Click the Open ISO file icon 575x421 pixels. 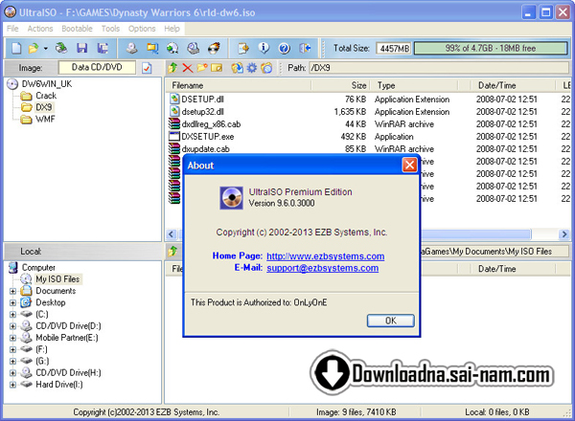[34, 48]
